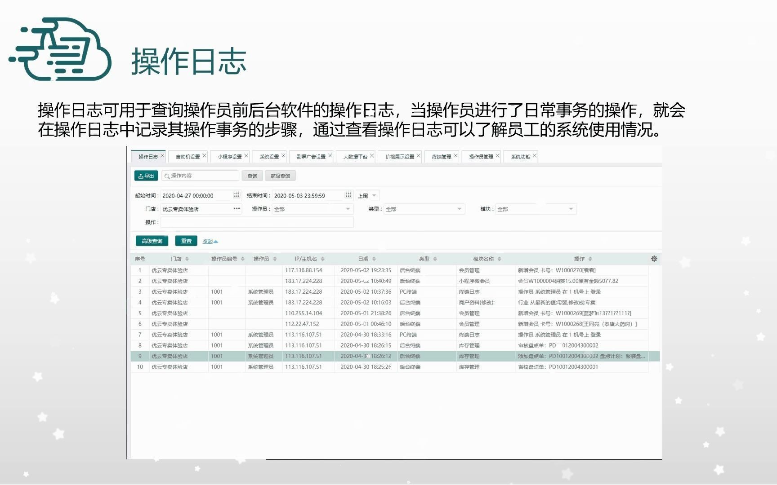This screenshot has height=485, width=777.
Task: Switch to the 小程序设置 tab
Action: [x=230, y=157]
